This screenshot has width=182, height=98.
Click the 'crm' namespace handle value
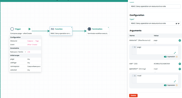29,52
